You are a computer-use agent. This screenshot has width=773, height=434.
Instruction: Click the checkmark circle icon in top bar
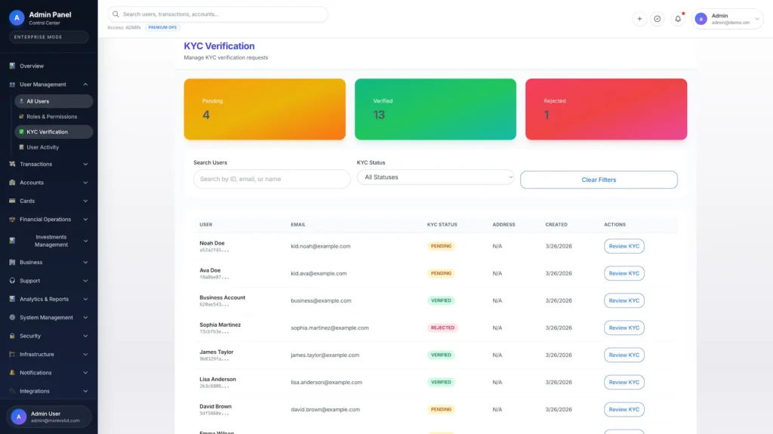[x=658, y=19]
